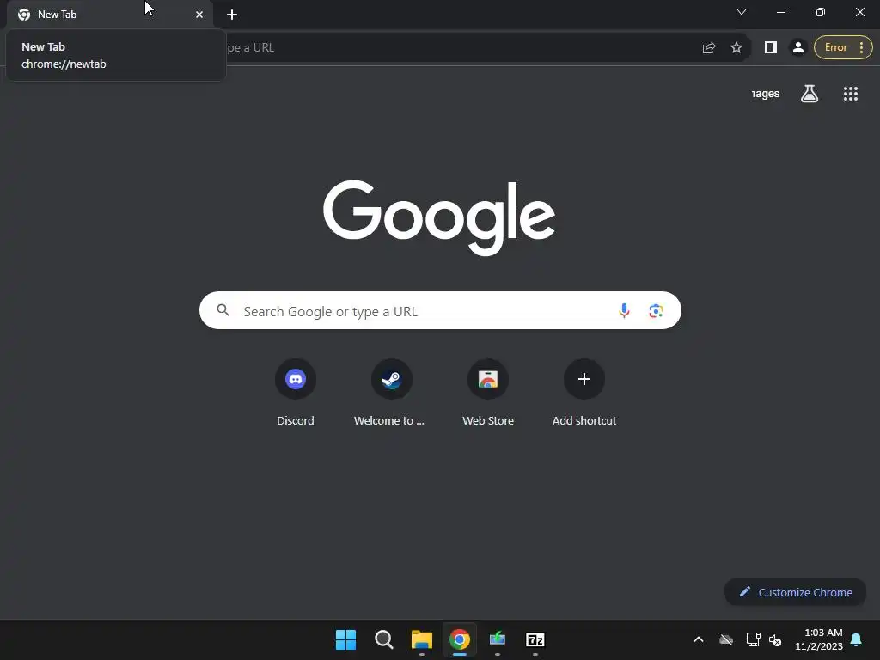
Task: Click the Discord shortcut label
Action: click(296, 420)
